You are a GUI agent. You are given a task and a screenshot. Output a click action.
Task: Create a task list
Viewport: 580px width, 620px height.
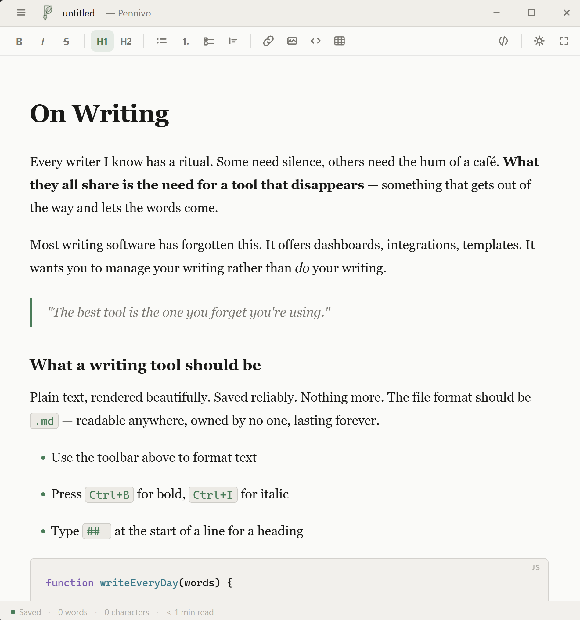(x=208, y=41)
